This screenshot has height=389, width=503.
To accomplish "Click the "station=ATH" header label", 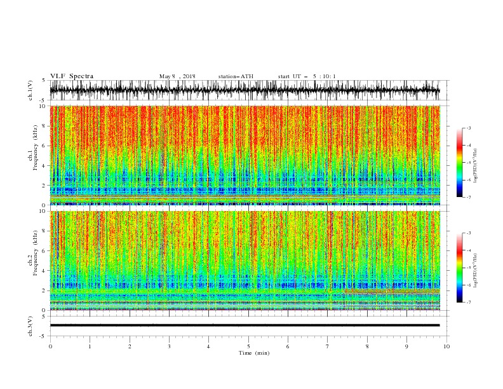I will 236,76.
